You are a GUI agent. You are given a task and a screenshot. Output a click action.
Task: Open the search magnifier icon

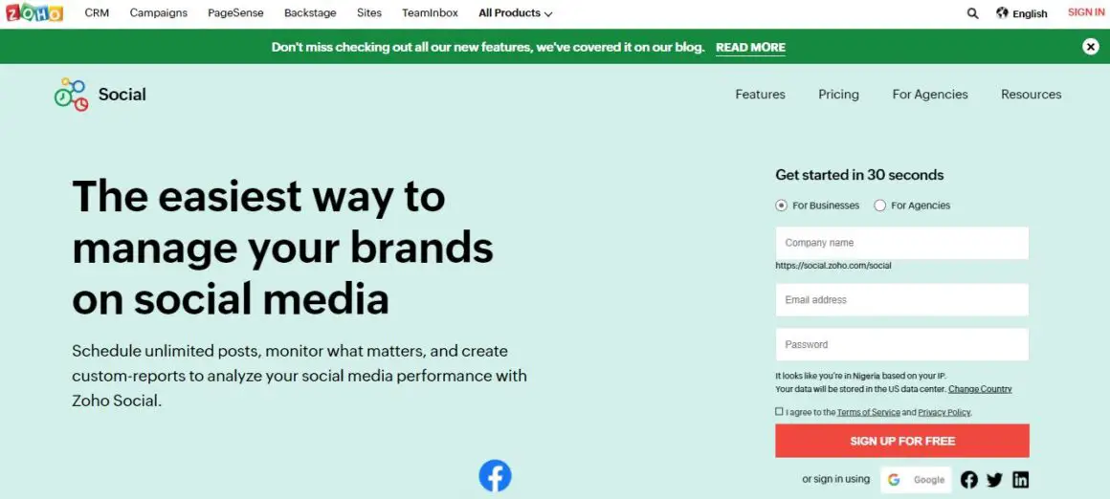tap(972, 13)
